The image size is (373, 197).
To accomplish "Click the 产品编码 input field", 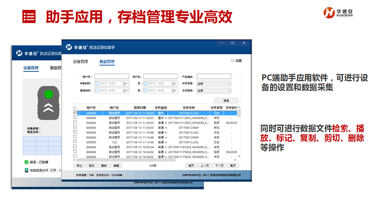I will pos(214,76).
